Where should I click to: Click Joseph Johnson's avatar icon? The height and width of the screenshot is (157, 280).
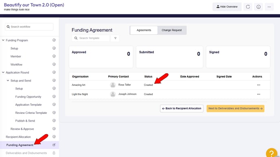pos(113,94)
